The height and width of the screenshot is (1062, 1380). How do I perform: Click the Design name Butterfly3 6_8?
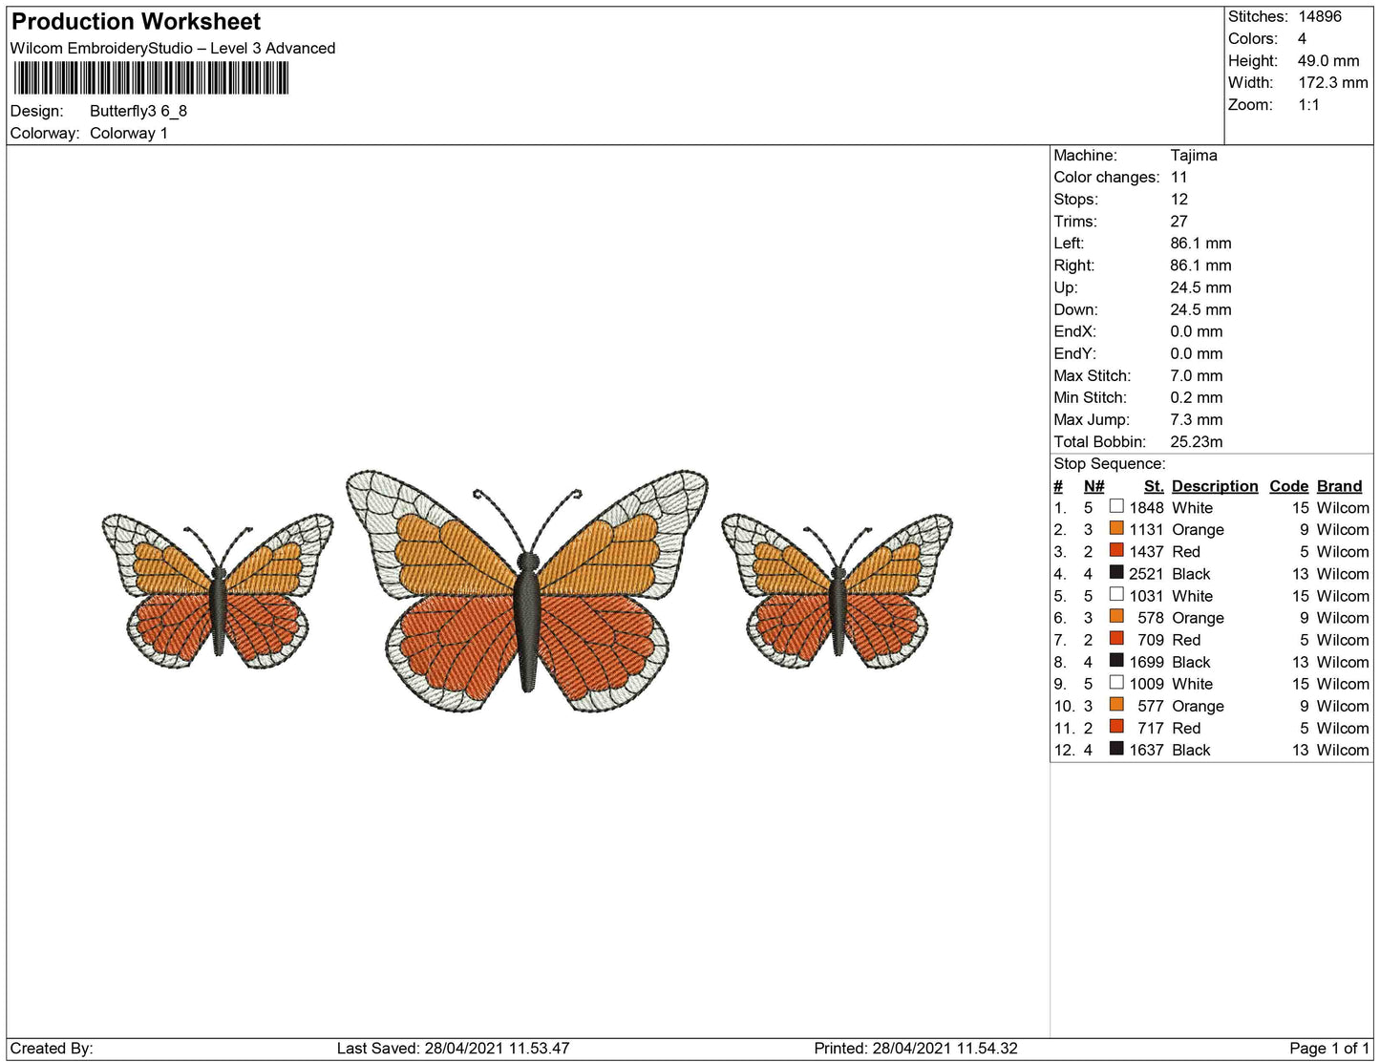click(137, 111)
